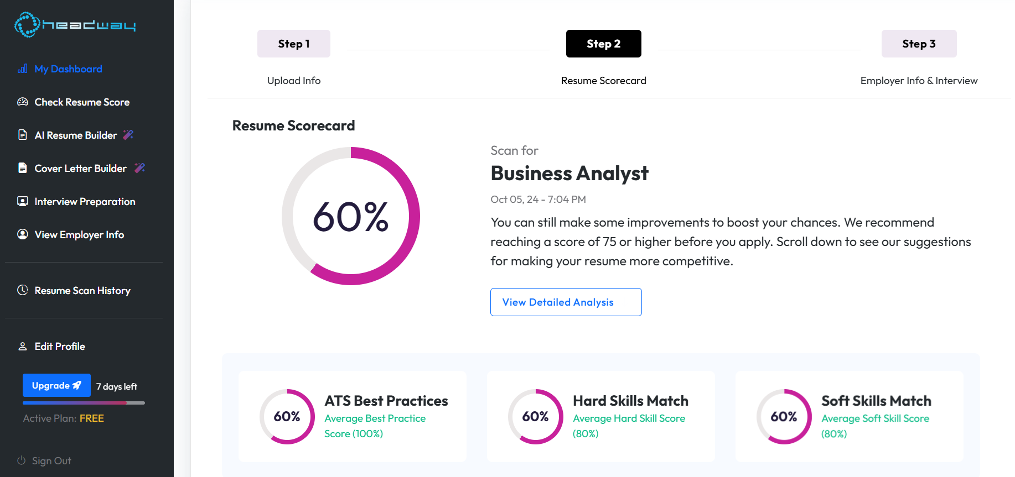
Task: Click the Check Resume Score gauge icon
Action: click(23, 102)
